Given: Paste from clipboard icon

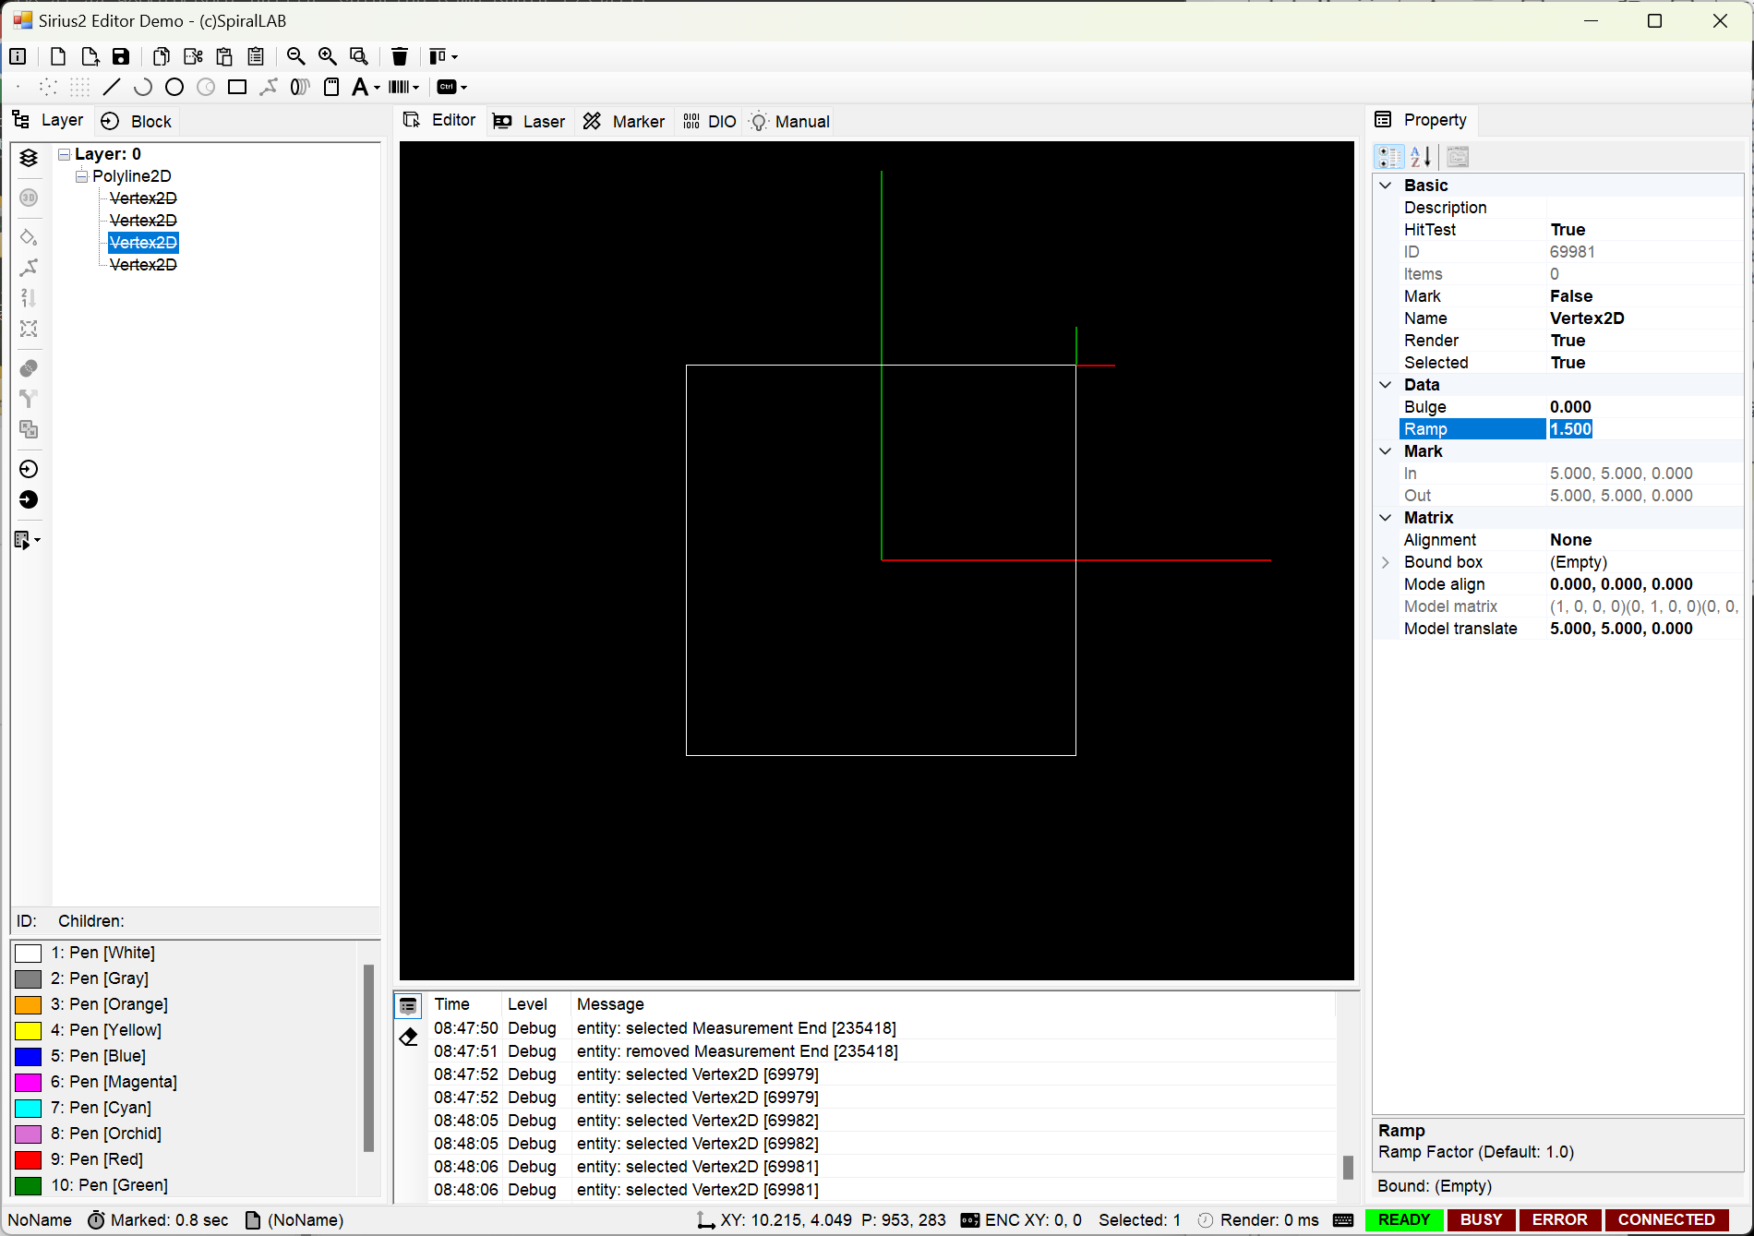Looking at the screenshot, I should click(224, 56).
